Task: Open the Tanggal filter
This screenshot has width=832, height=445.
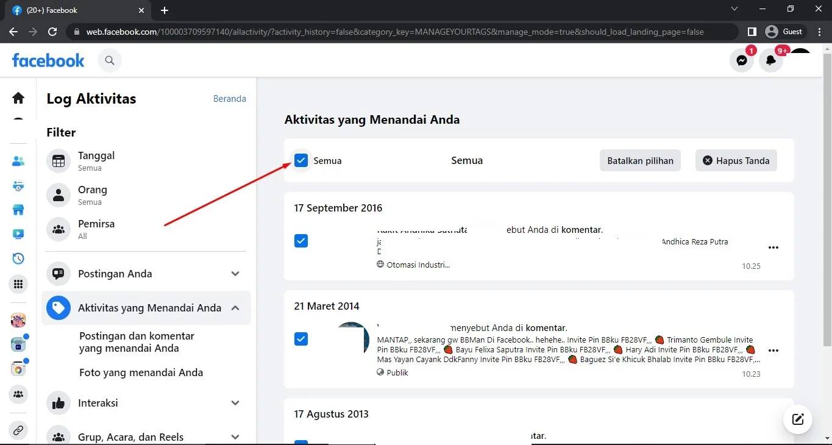Action: click(146, 161)
